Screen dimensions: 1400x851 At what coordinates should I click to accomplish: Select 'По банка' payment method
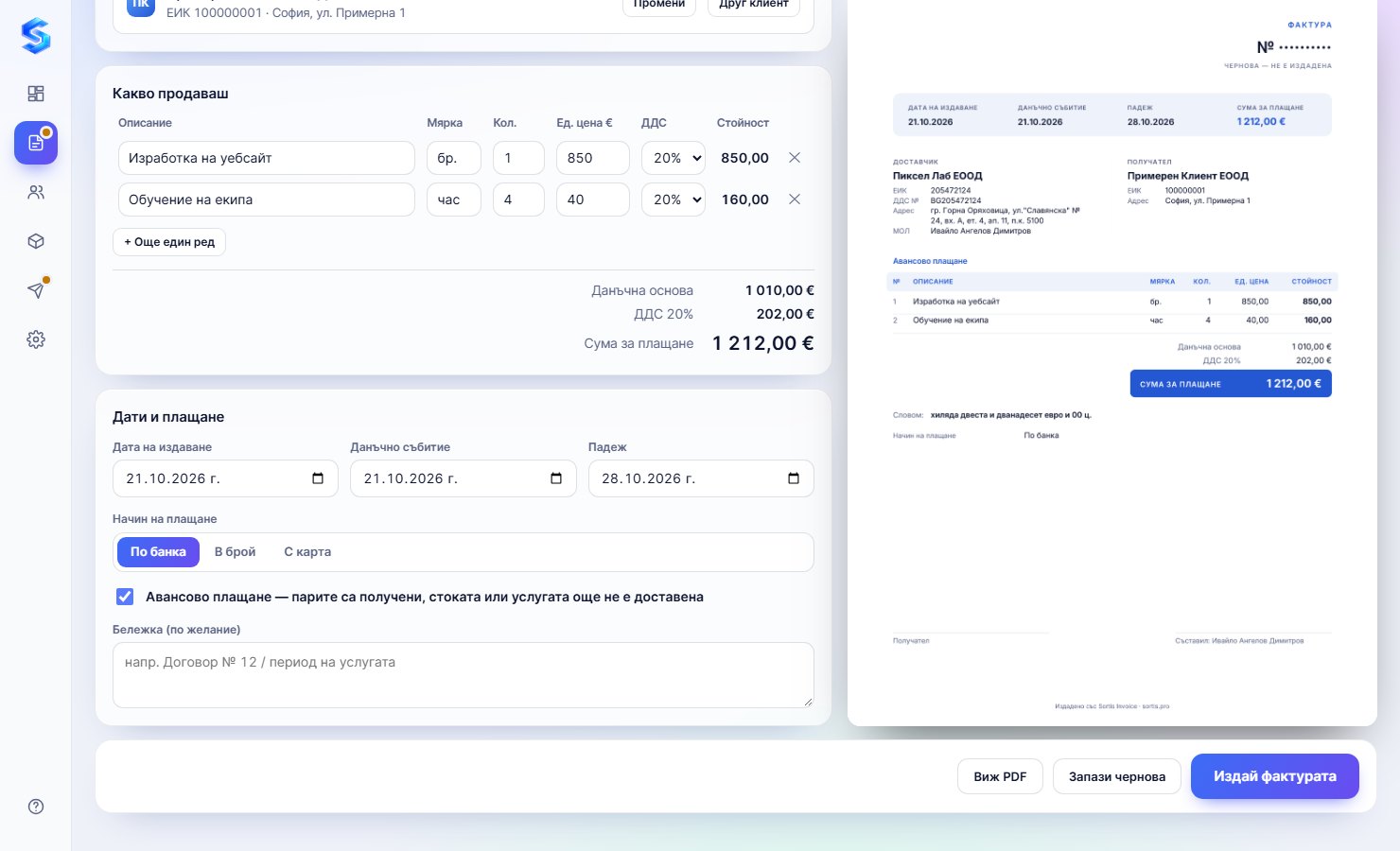pyautogui.click(x=158, y=552)
